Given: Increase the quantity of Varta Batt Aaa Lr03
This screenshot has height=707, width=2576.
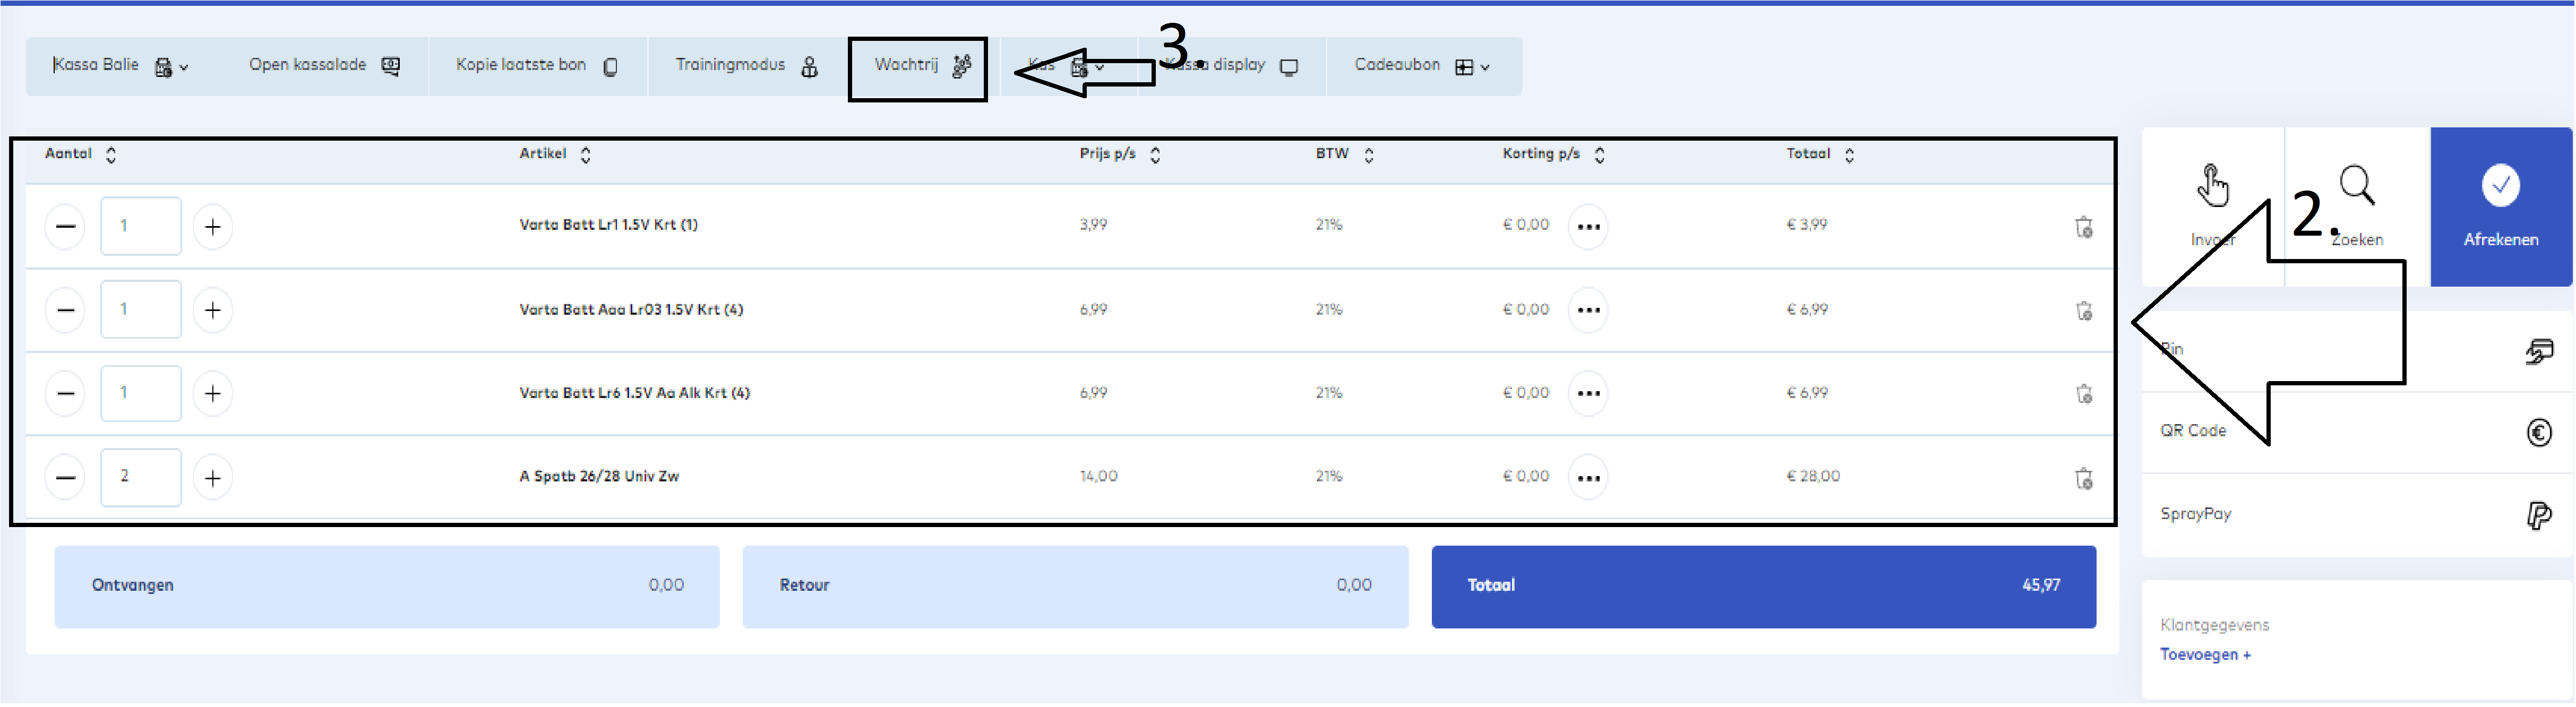Looking at the screenshot, I should point(212,310).
